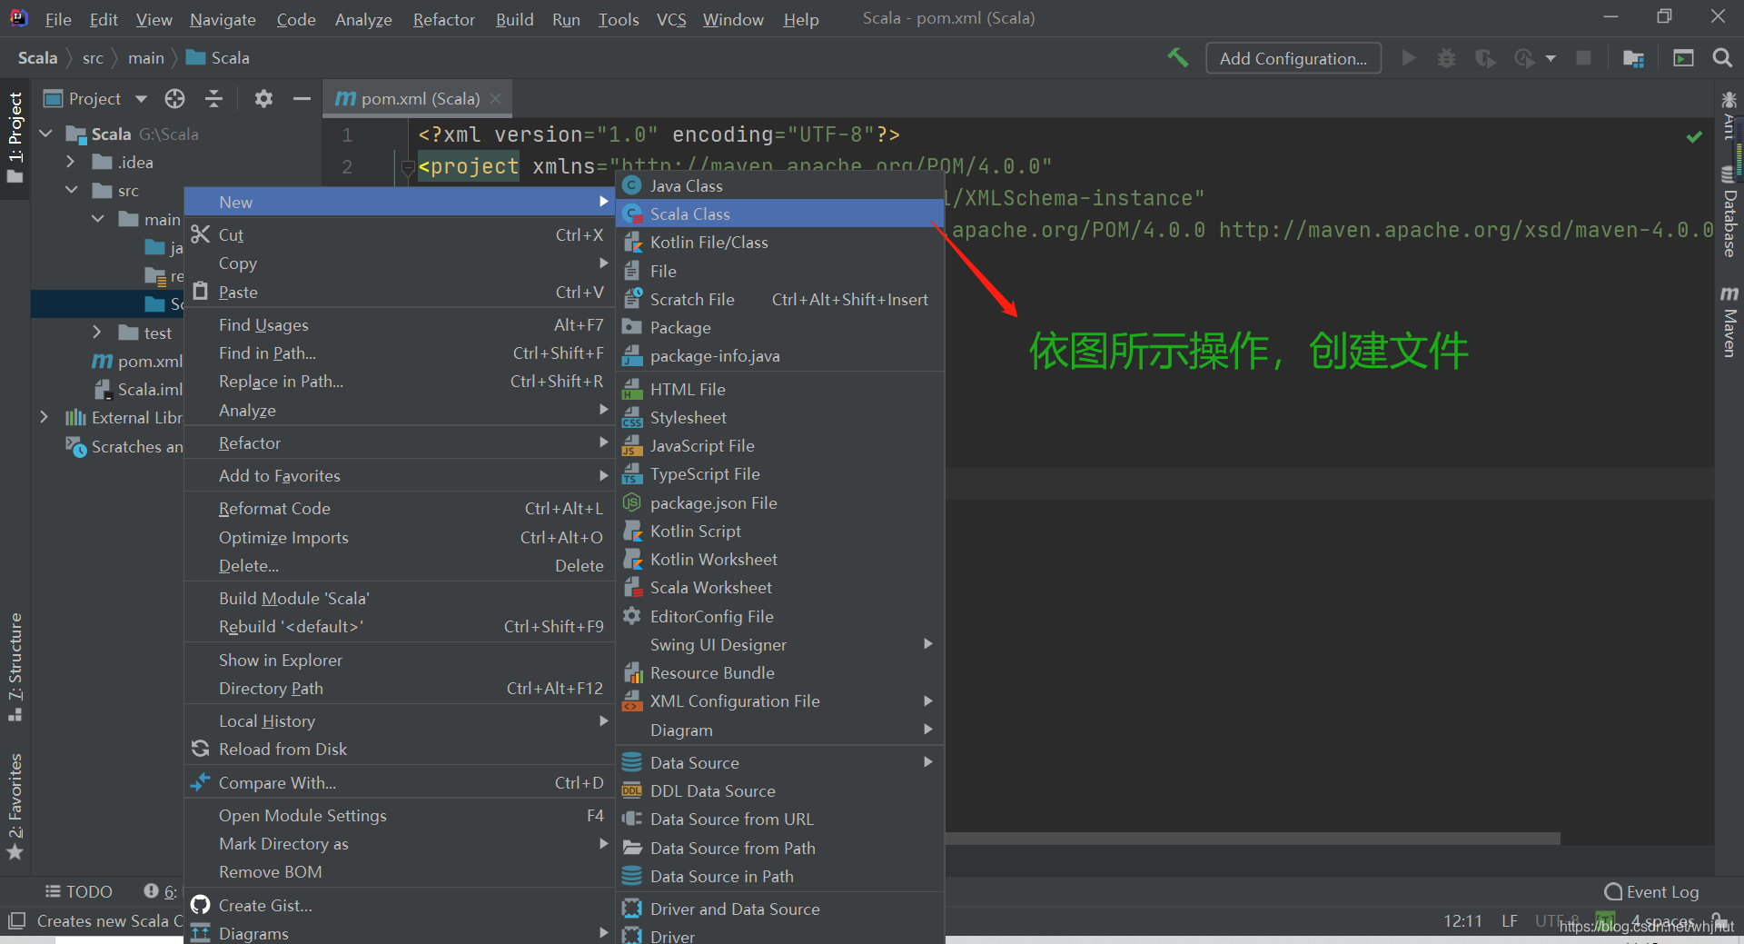Close the pom.xml editor tab
Screen dimensions: 1744x944
pyautogui.click(x=495, y=98)
